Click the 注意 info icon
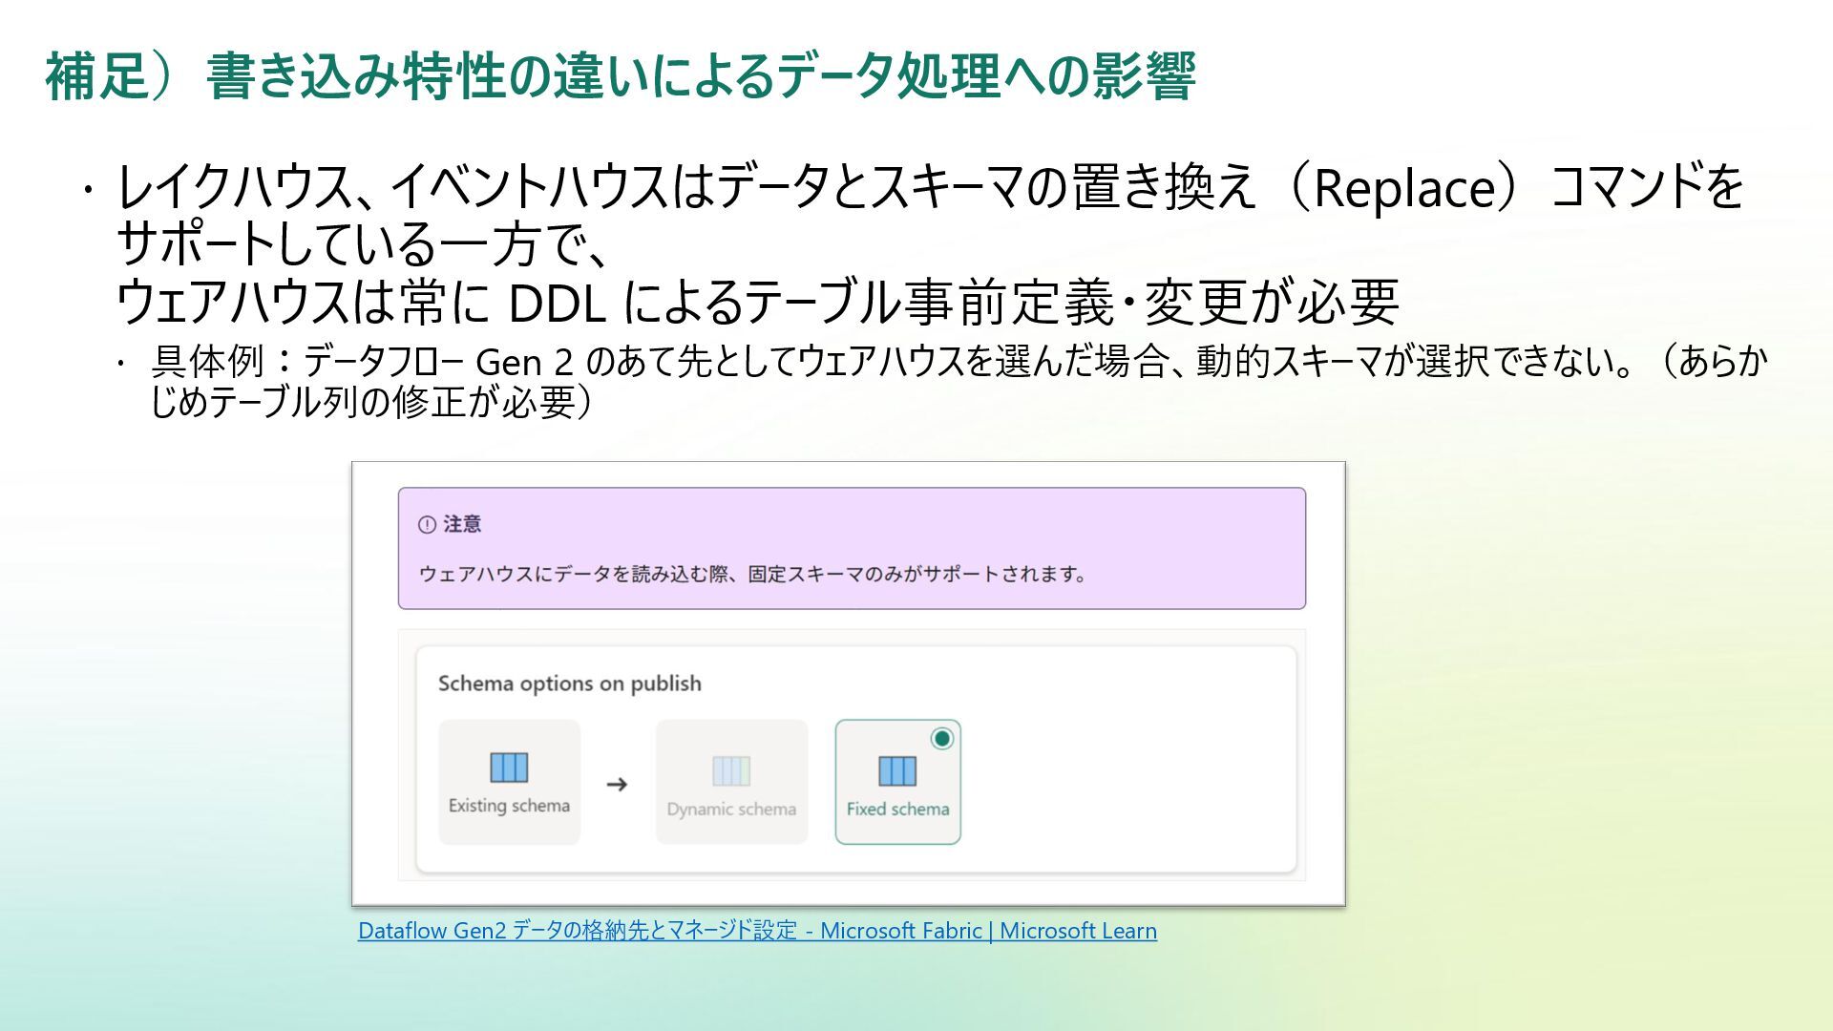 click(x=427, y=524)
